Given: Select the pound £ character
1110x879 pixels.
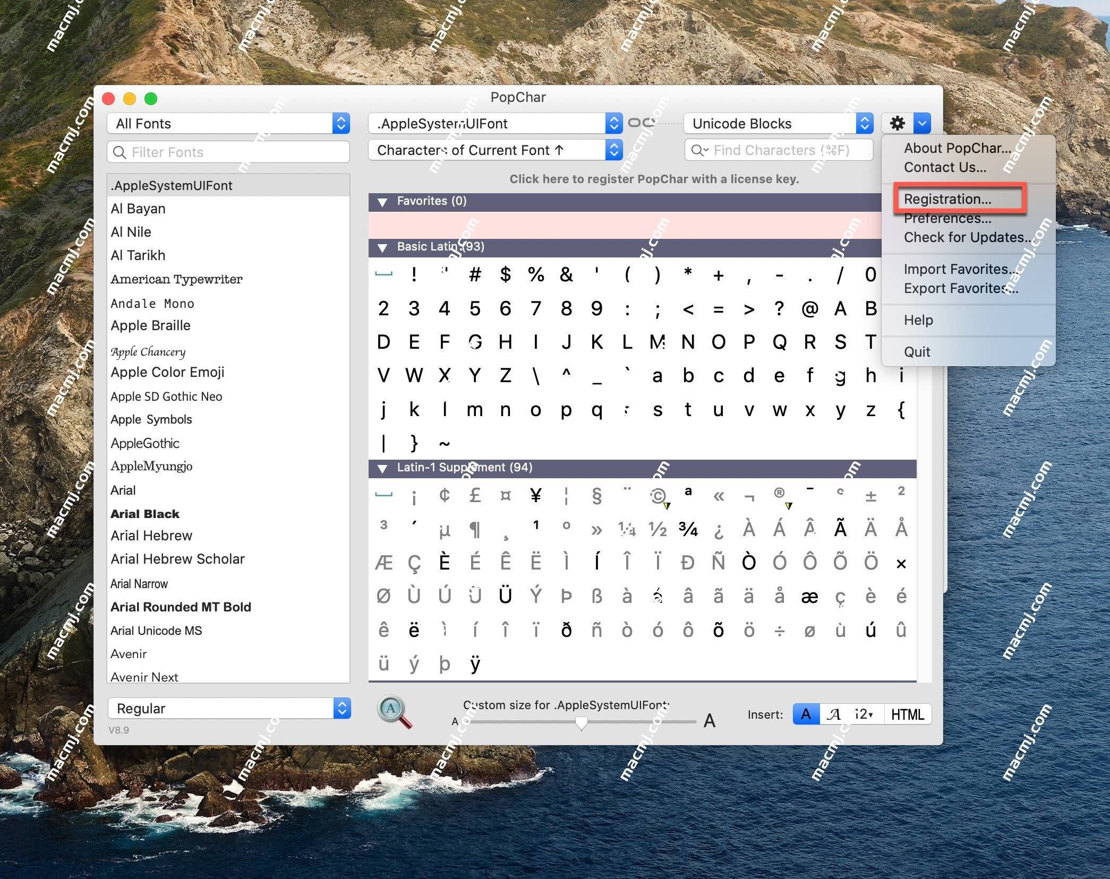Looking at the screenshot, I should (x=475, y=495).
